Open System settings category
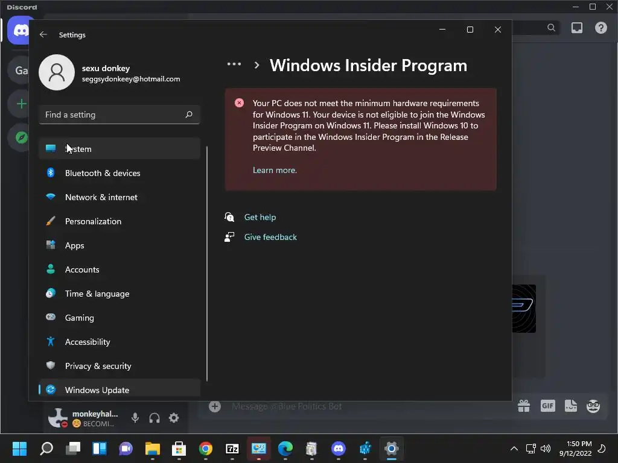 click(x=119, y=149)
